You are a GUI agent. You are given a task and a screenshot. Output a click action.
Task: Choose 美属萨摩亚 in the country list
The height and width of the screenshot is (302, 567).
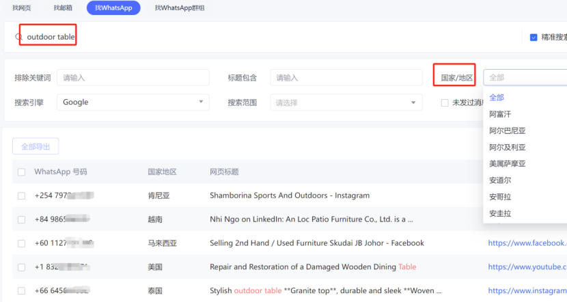click(508, 164)
